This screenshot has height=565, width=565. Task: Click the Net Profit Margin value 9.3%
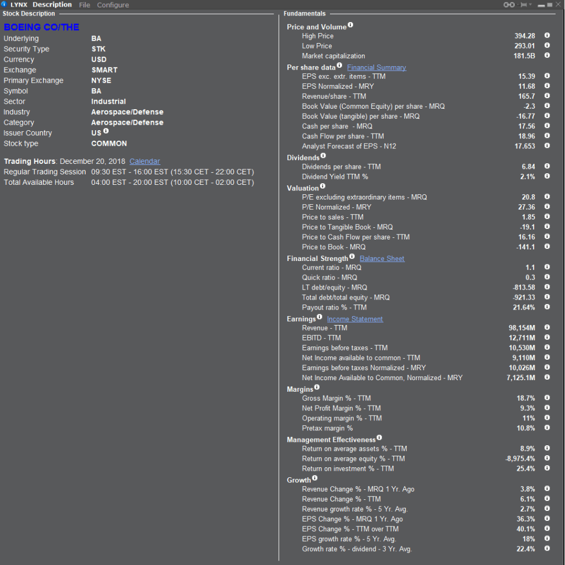coord(527,408)
